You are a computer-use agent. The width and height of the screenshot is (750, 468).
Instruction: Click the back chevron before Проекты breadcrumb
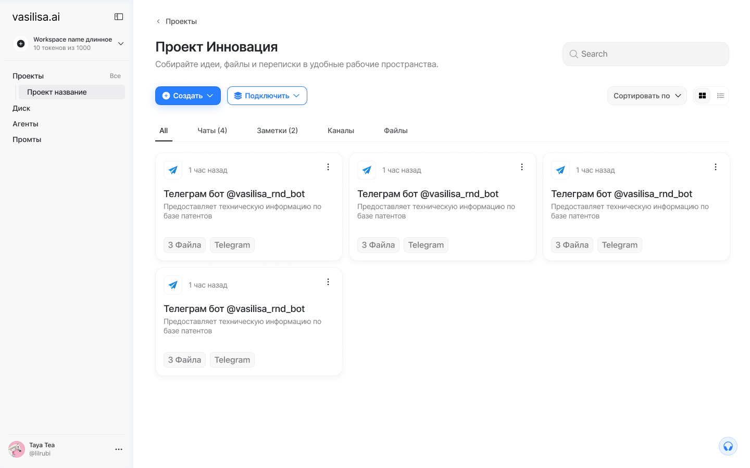click(158, 21)
